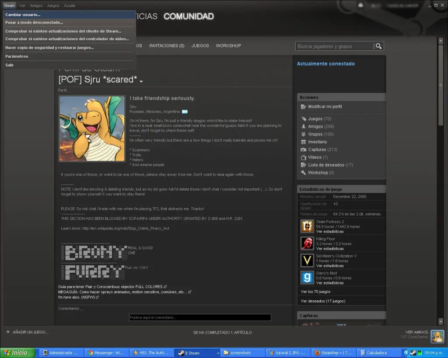Click the plus icon beside AÑADIR UN JUEGO
Viewport: 448px width, 358px height.
click(8, 332)
